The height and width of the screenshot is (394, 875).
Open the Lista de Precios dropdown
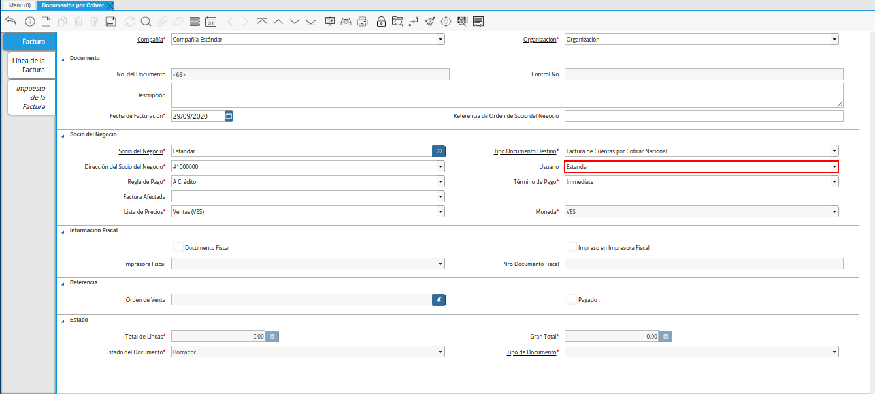[440, 212]
